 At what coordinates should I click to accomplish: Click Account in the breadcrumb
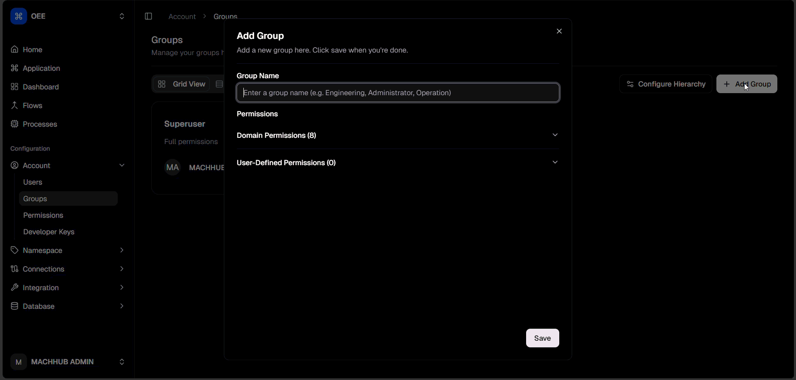tap(182, 17)
